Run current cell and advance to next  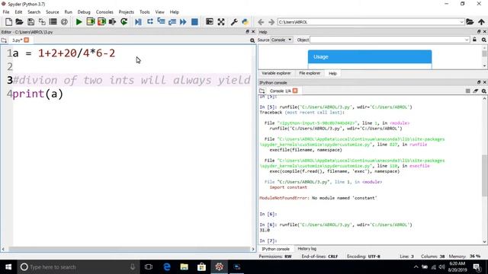101,22
